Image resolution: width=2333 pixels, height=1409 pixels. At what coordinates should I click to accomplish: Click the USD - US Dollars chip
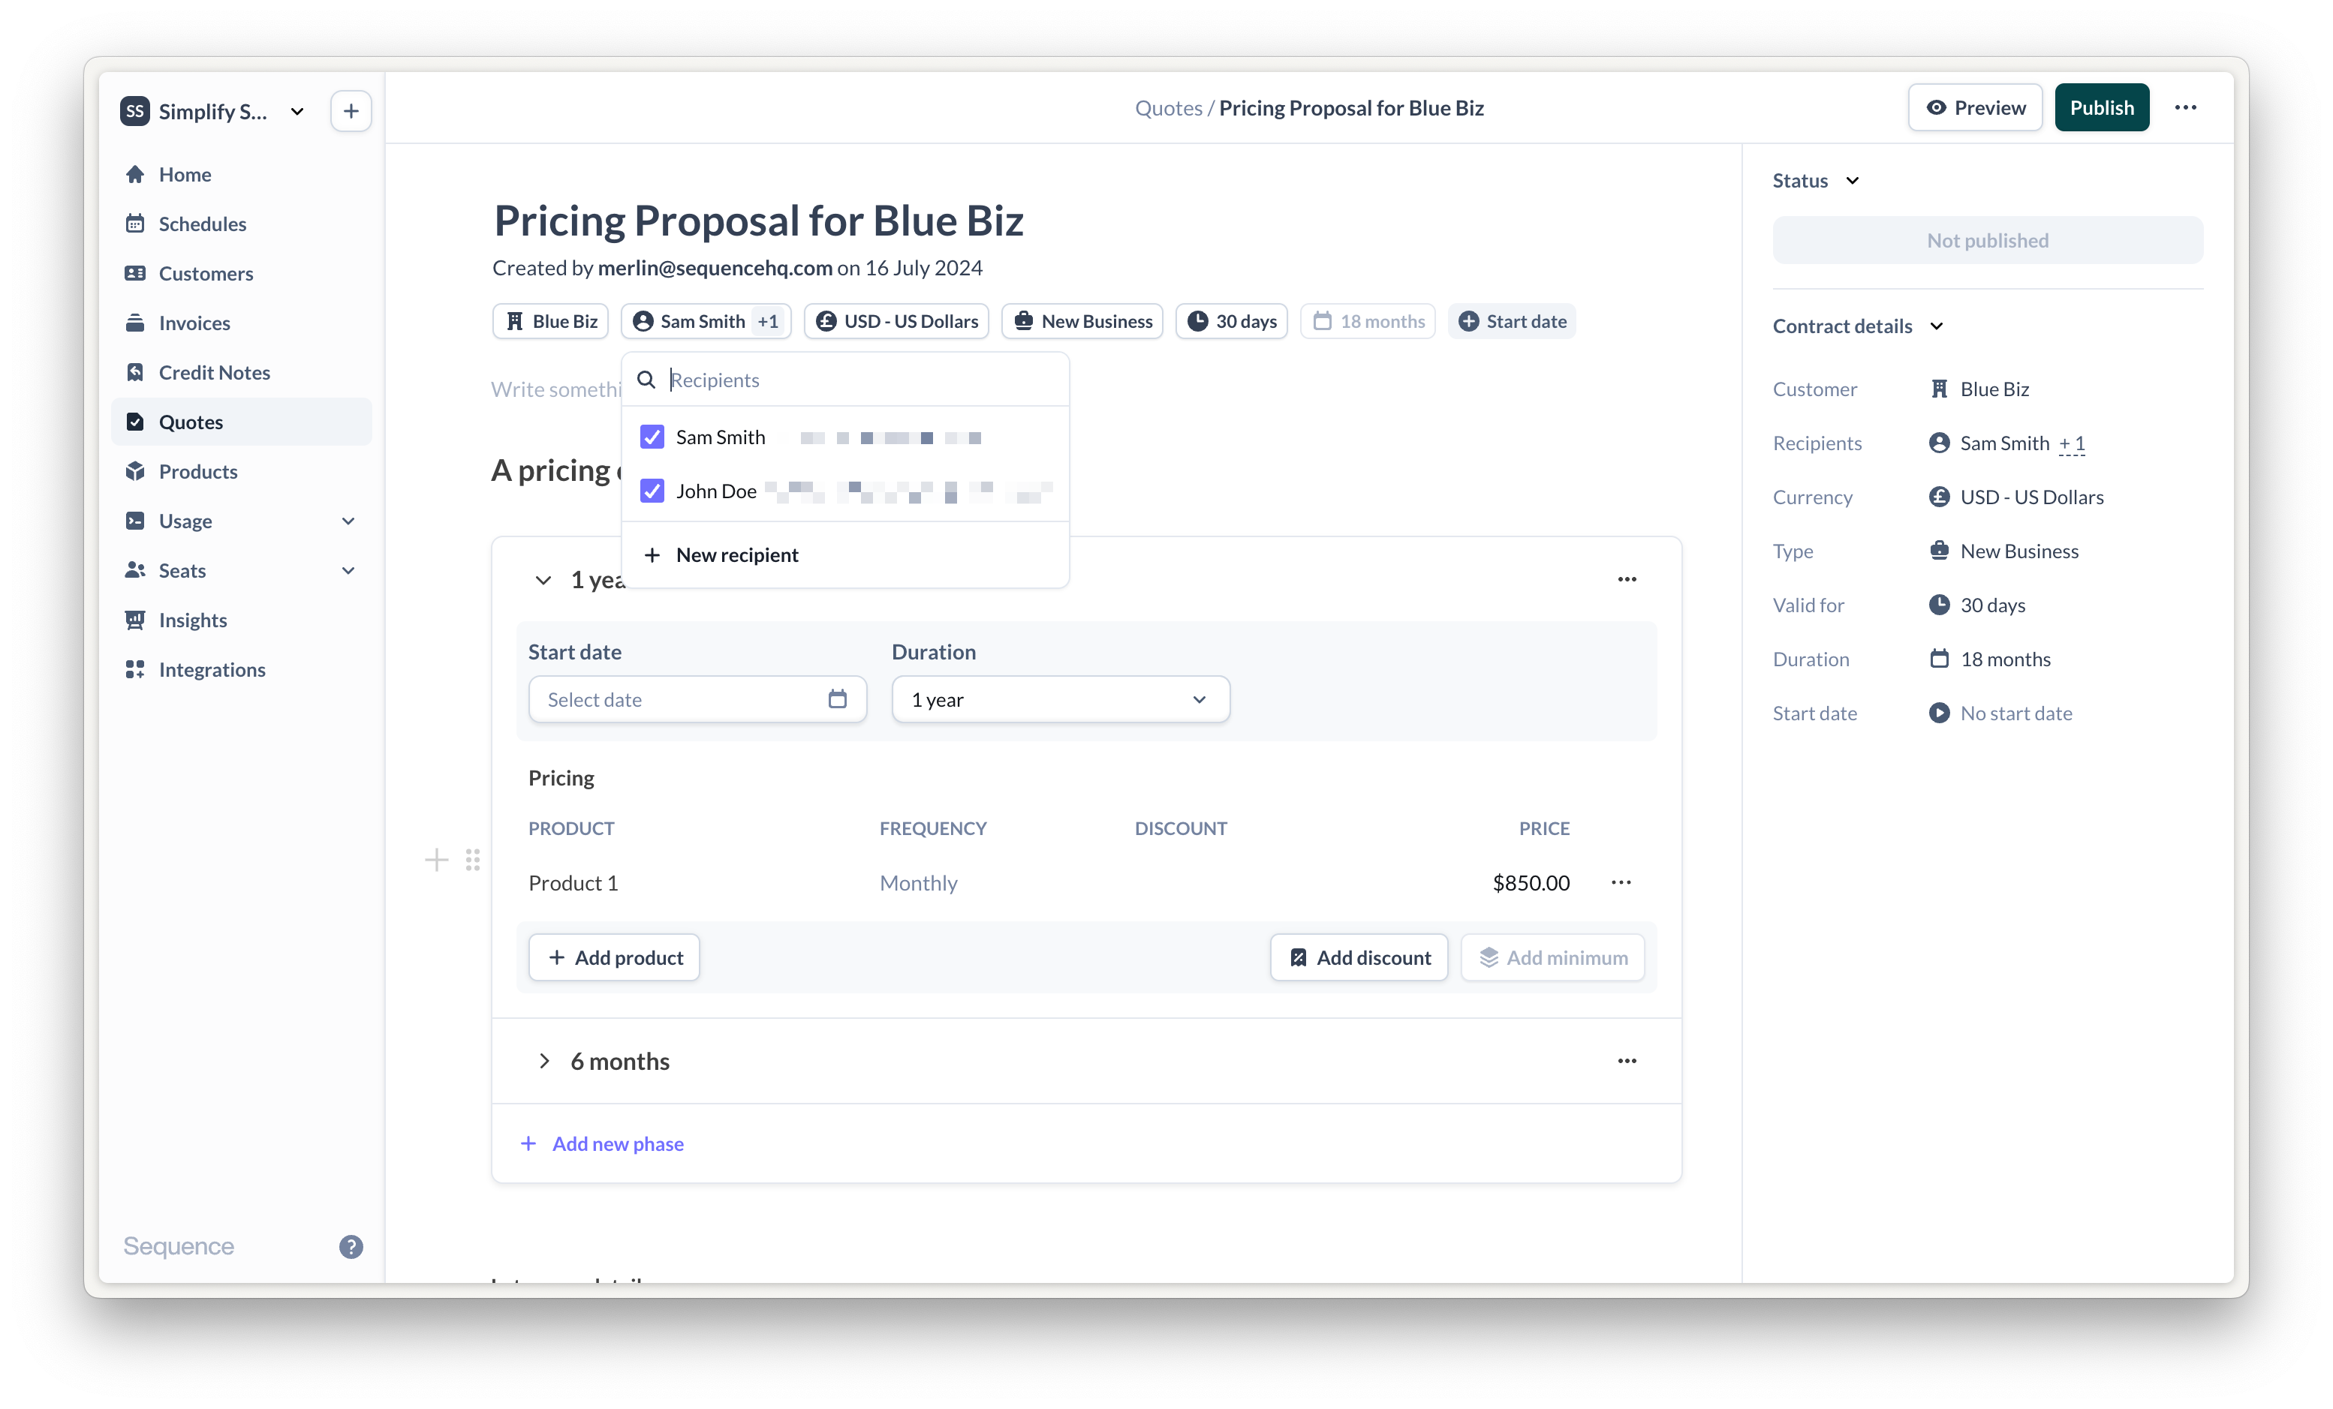click(x=897, y=321)
